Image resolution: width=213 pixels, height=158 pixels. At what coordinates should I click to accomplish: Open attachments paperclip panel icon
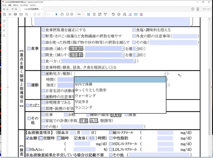(4, 30)
